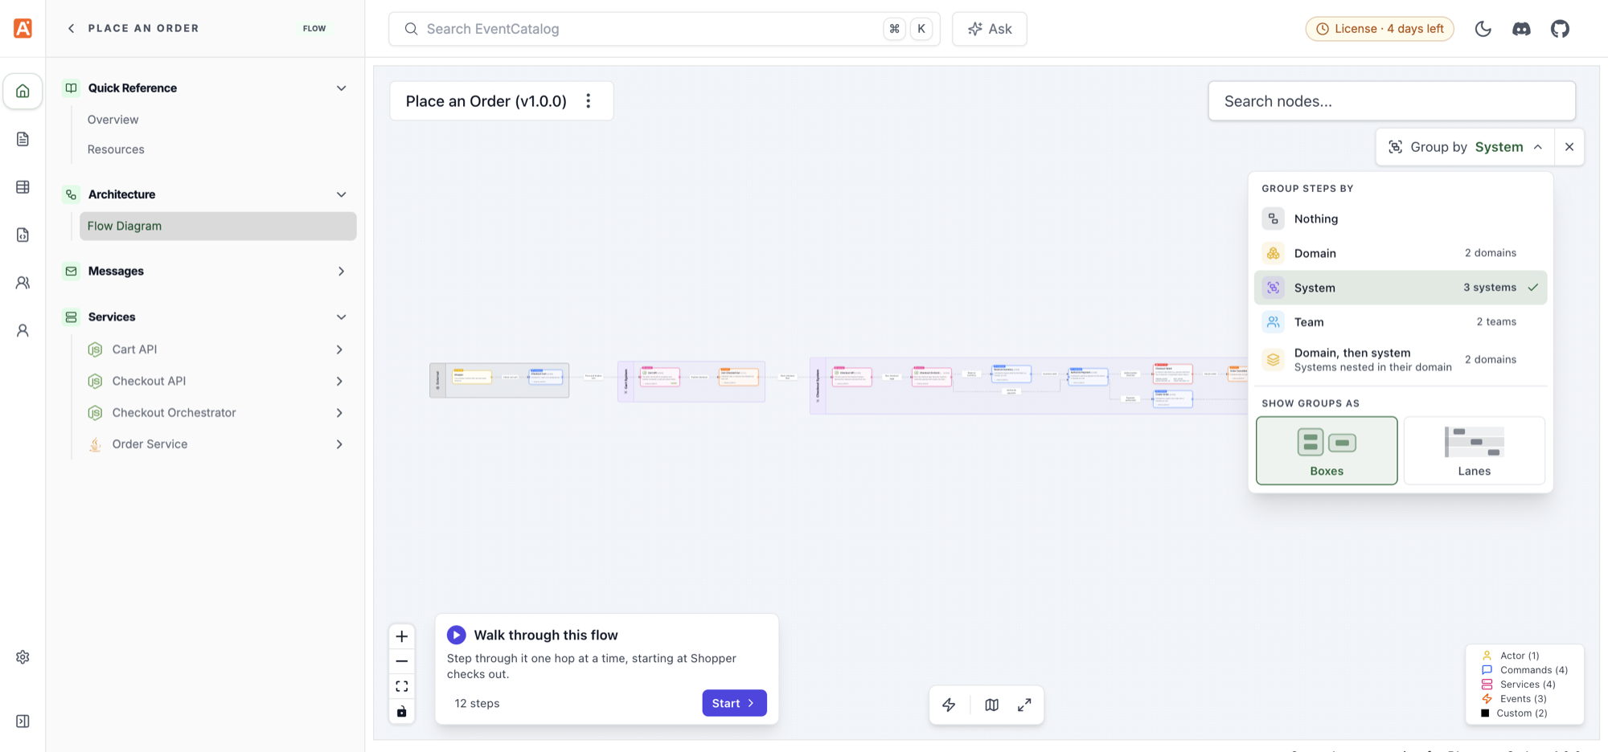Group steps by Nothing
The width and height of the screenshot is (1608, 752).
(1401, 219)
